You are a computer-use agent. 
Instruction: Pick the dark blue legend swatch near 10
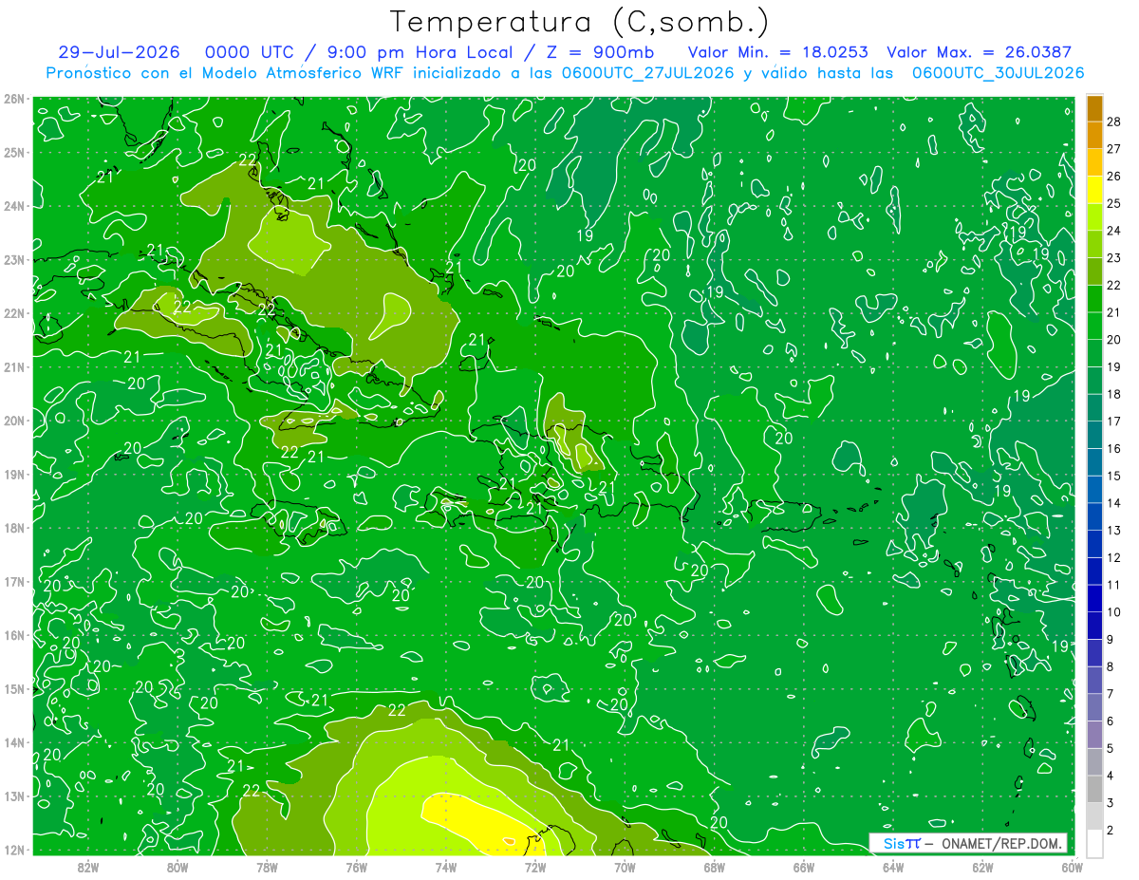pos(1094,598)
